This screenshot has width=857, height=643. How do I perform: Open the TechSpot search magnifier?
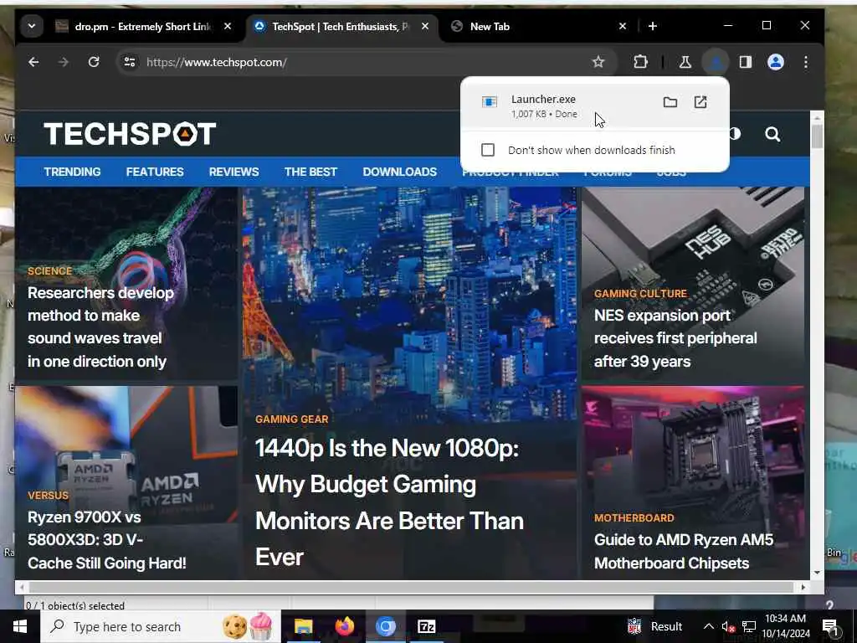(772, 134)
